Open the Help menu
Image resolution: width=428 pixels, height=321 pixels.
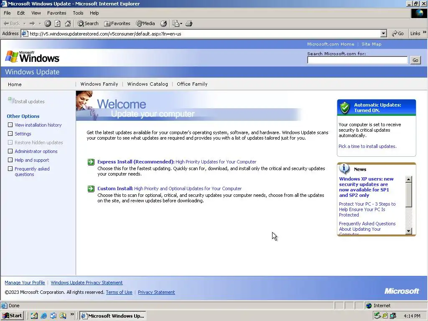(94, 13)
